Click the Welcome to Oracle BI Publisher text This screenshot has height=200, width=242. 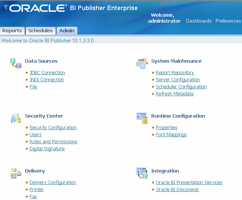pyautogui.click(x=48, y=40)
